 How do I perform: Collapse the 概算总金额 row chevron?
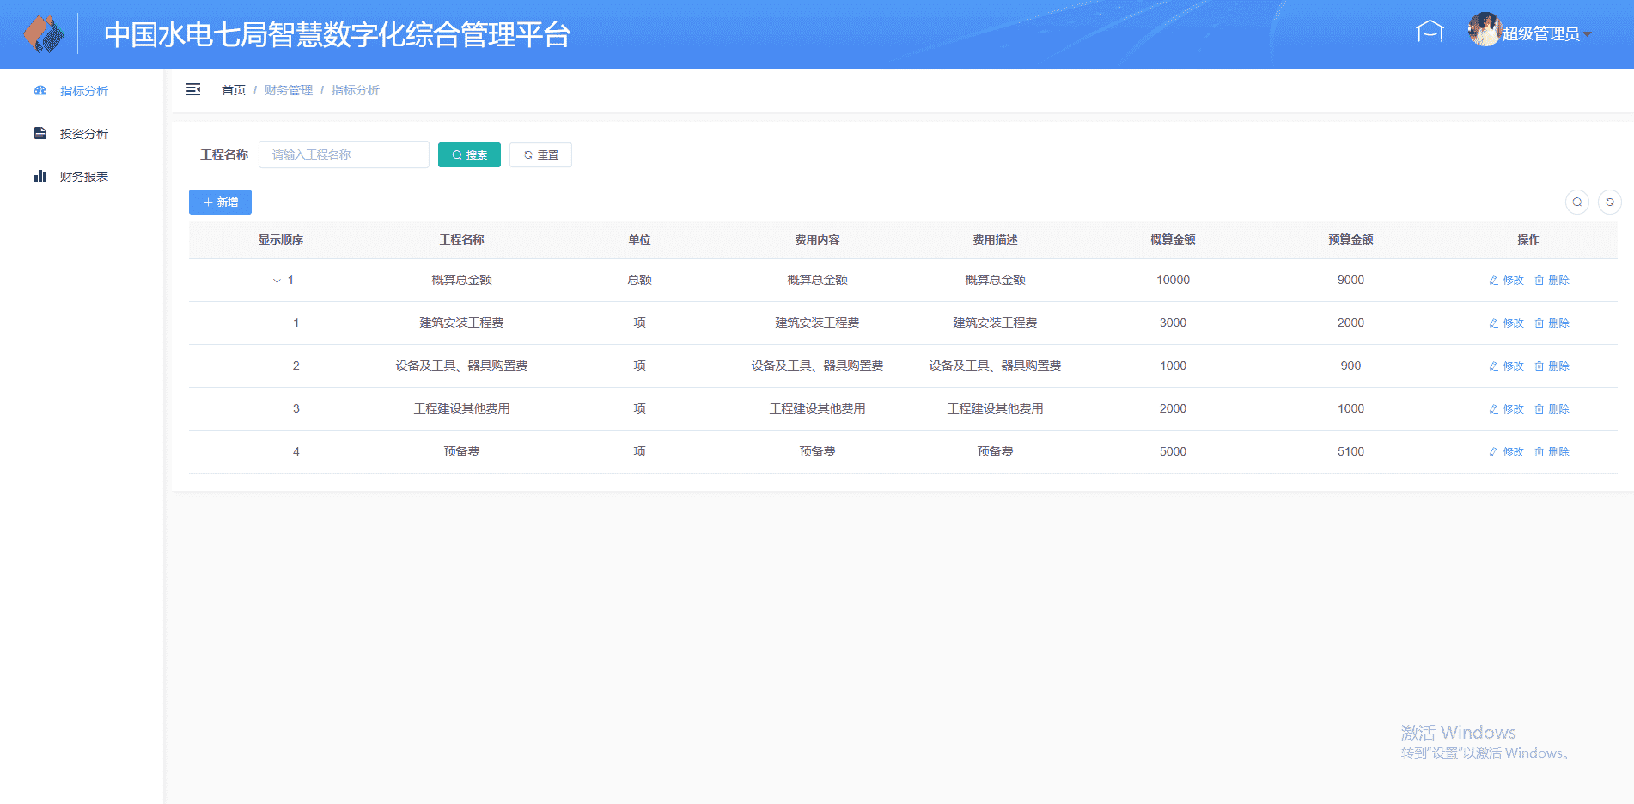click(277, 281)
